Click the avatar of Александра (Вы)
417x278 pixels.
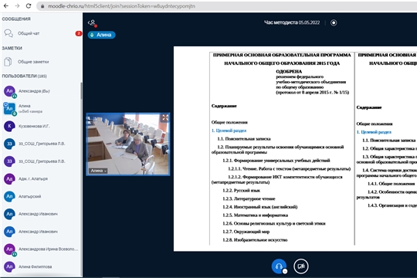[9, 91]
